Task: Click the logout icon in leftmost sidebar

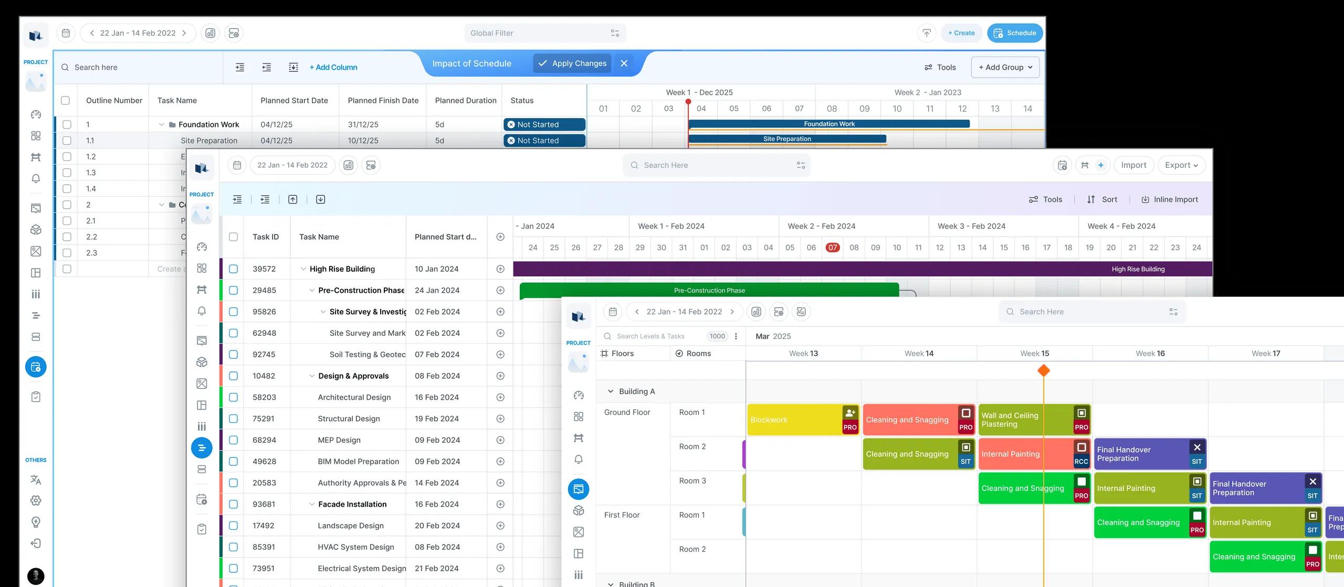Action: pyautogui.click(x=36, y=543)
